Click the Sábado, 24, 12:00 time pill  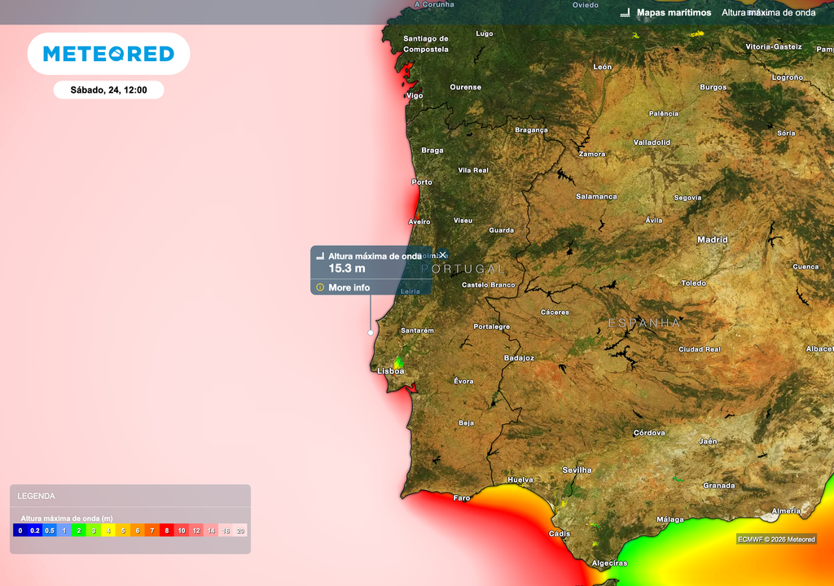point(107,90)
